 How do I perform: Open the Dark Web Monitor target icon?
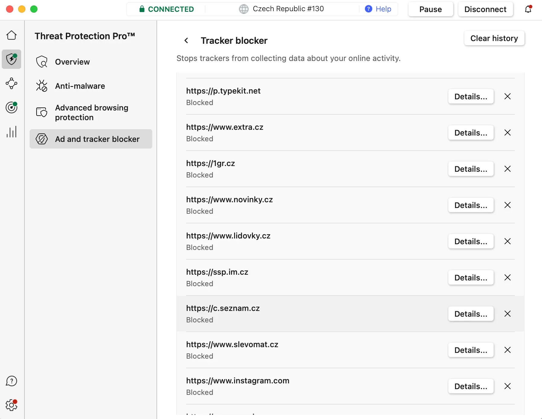pos(11,107)
